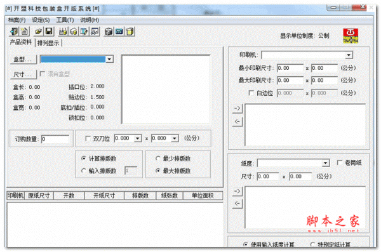The height and width of the screenshot is (252, 381).
Task: Open the first 双刀位 value dropdown
Action: (x=138, y=138)
